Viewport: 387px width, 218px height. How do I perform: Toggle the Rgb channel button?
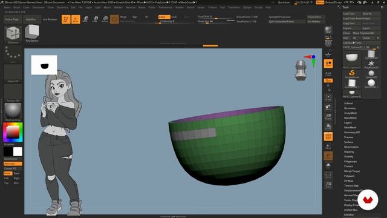[x=135, y=17]
